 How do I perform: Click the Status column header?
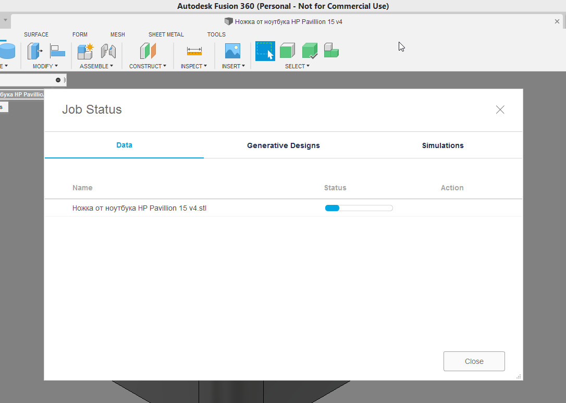point(335,188)
